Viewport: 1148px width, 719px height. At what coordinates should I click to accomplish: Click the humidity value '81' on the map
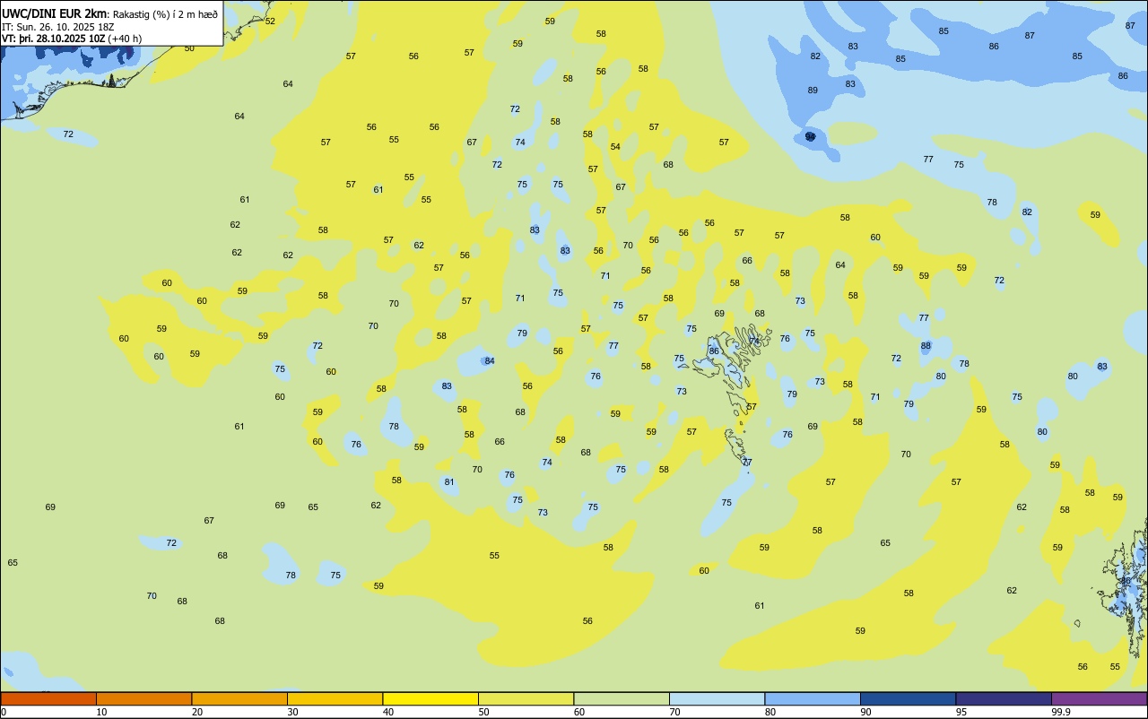tap(449, 482)
